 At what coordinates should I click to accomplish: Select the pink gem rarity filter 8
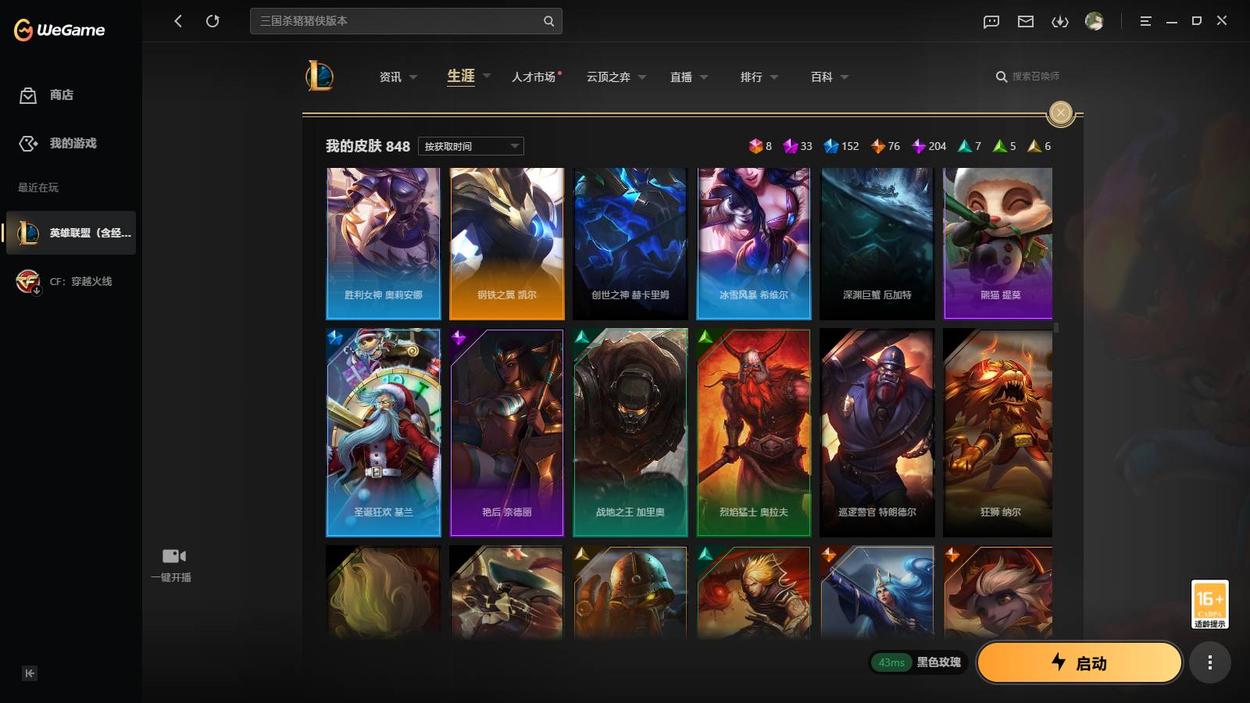click(760, 146)
